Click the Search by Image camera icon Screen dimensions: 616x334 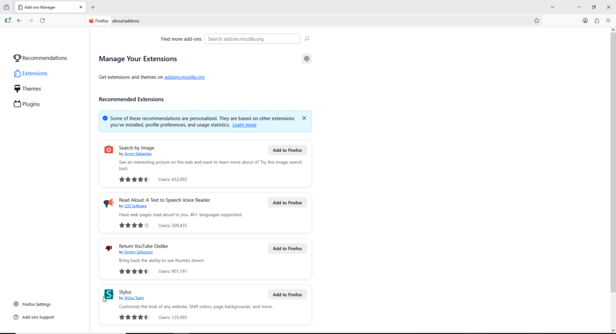coord(109,150)
